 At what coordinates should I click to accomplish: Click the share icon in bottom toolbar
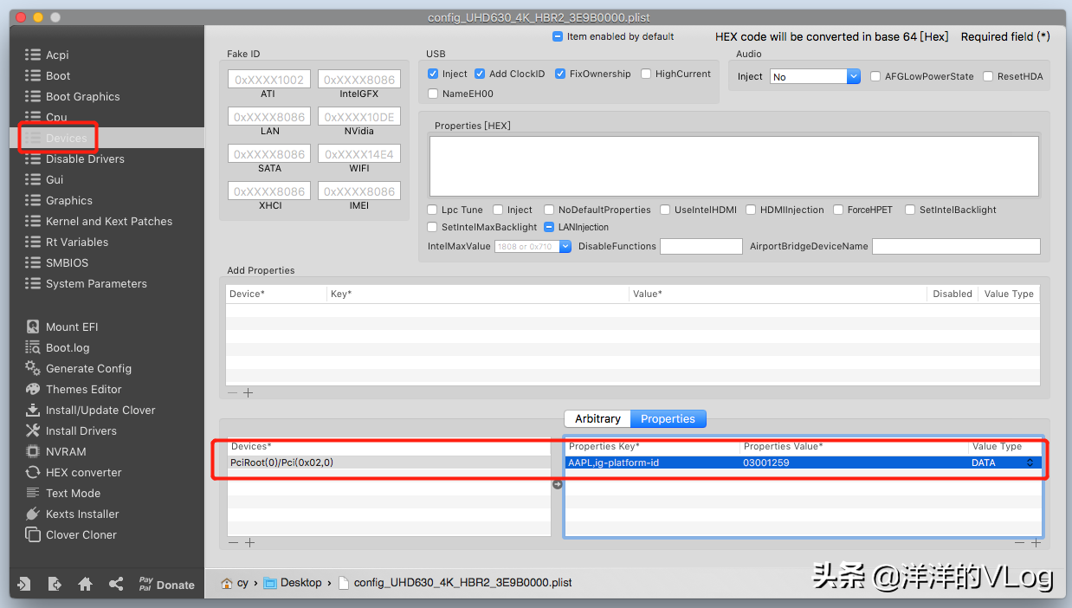116,585
